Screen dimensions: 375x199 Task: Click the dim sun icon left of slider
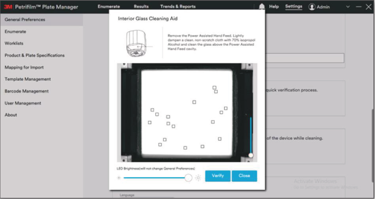119,178
